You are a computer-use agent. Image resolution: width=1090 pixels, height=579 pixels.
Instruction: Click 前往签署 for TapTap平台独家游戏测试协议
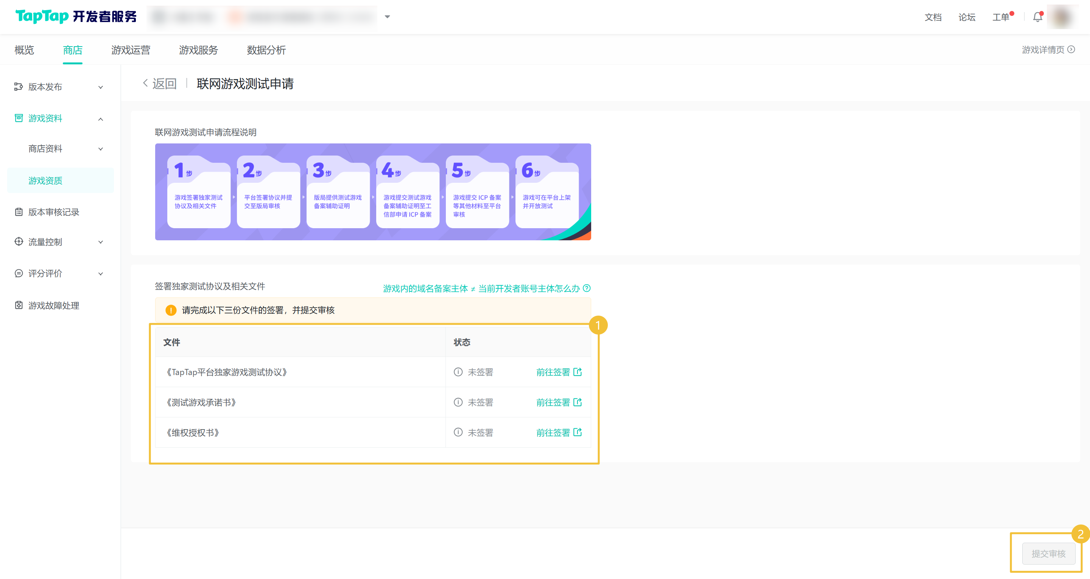pos(553,372)
